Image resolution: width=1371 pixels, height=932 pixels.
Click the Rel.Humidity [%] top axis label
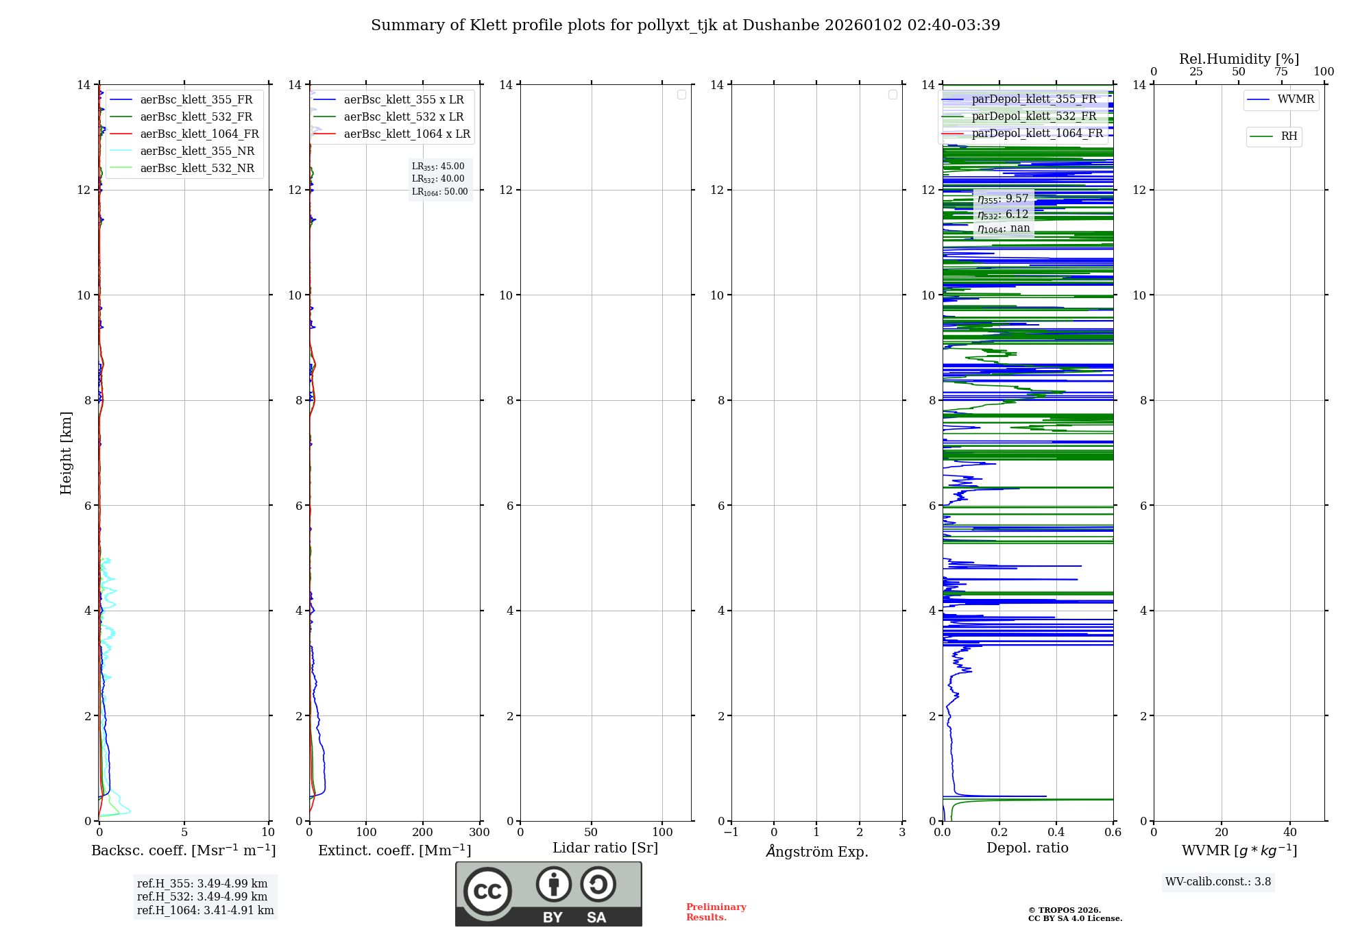1239,59
